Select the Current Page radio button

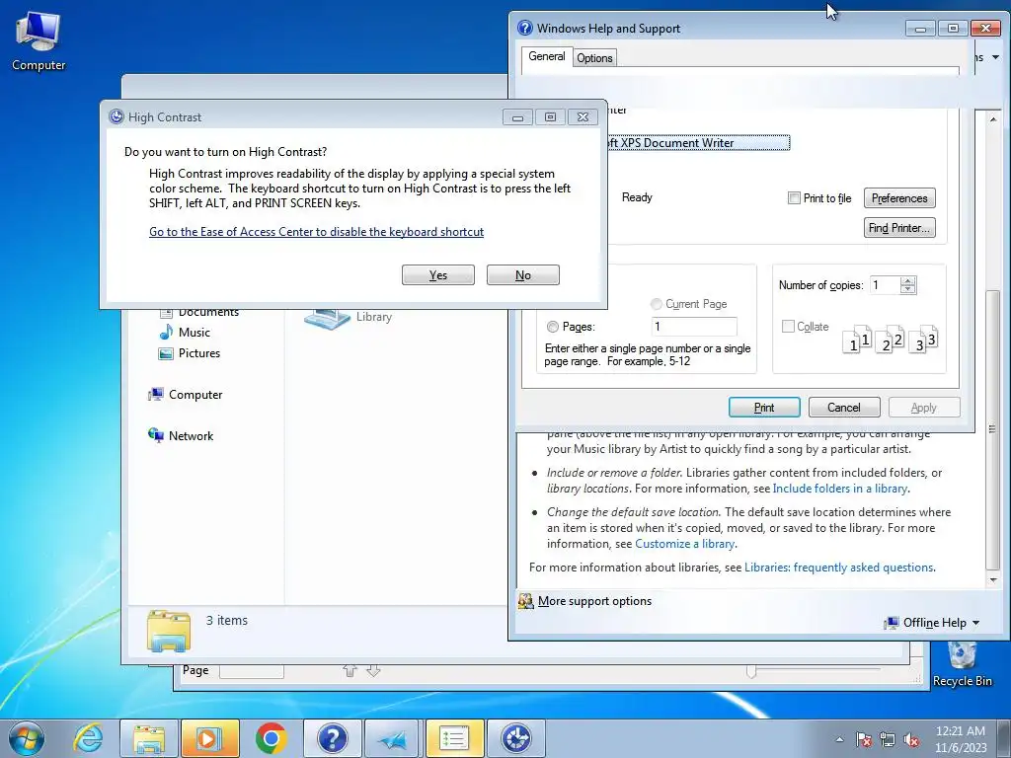(x=657, y=304)
